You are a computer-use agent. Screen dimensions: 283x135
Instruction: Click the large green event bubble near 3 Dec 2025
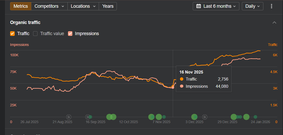[194, 117]
